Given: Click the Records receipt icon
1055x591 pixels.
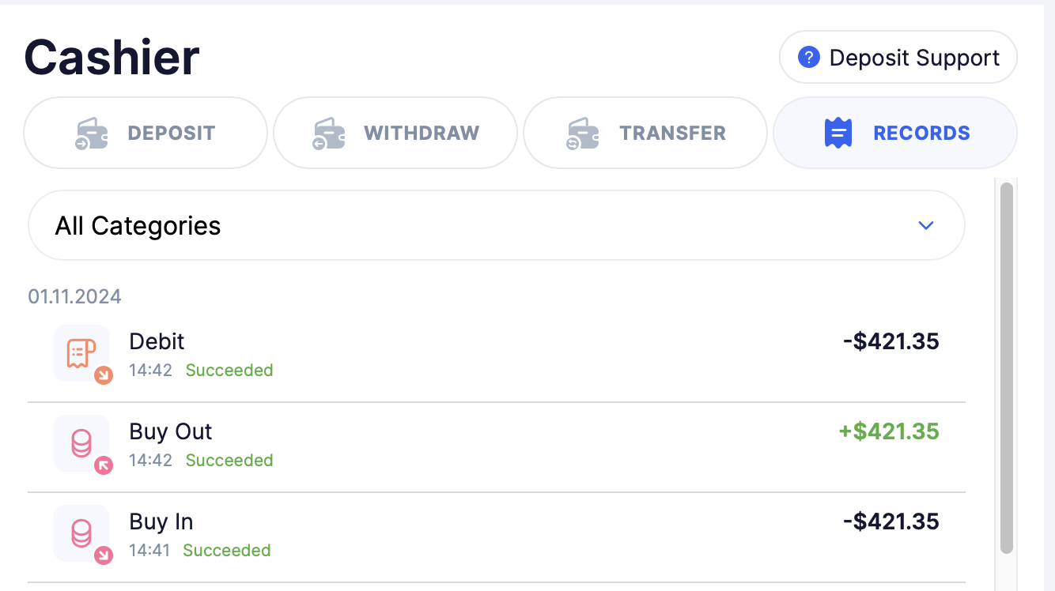Looking at the screenshot, I should pos(838,133).
